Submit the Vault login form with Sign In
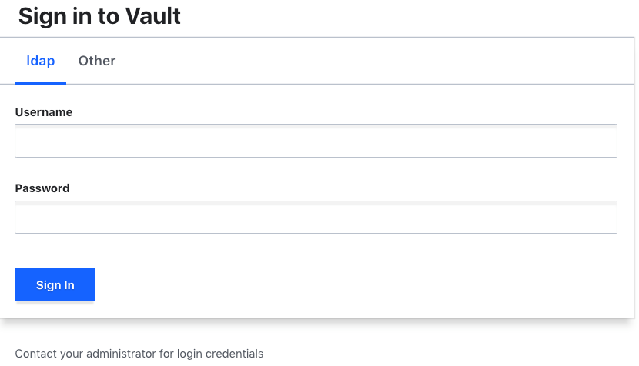 point(55,284)
